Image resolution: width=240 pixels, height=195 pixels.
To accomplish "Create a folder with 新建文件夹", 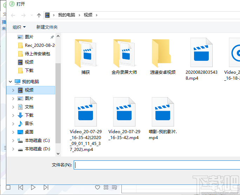I will pyautogui.click(x=47, y=27).
